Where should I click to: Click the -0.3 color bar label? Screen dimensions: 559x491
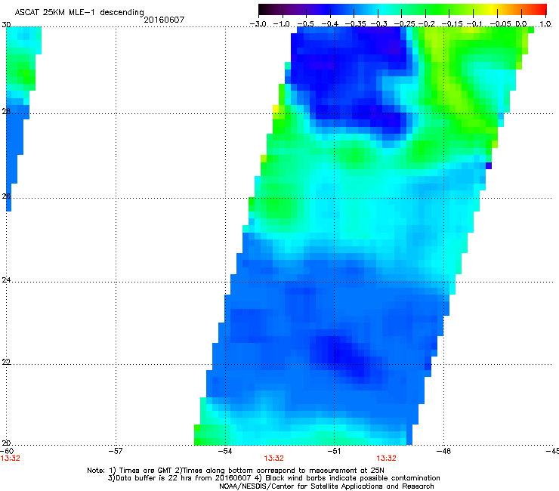[378, 24]
